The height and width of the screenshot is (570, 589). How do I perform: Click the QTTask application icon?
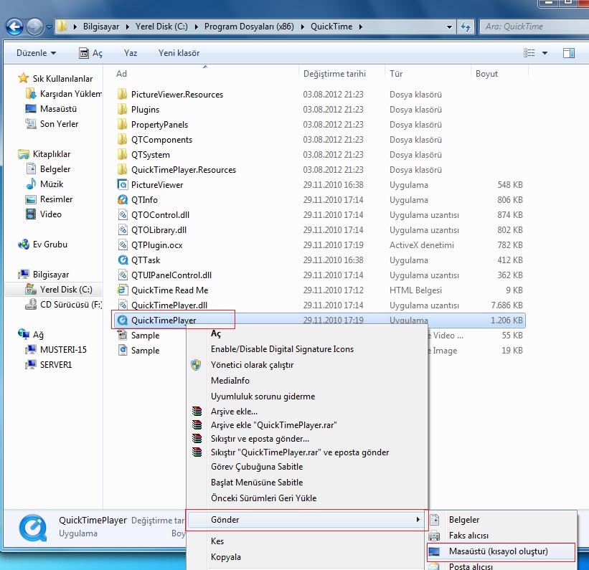tap(123, 260)
